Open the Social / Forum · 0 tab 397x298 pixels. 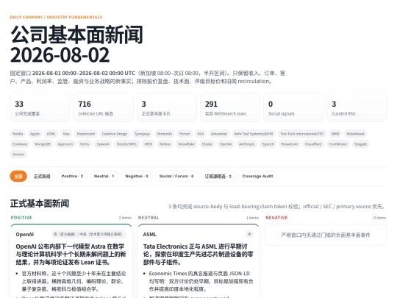[x=176, y=176]
